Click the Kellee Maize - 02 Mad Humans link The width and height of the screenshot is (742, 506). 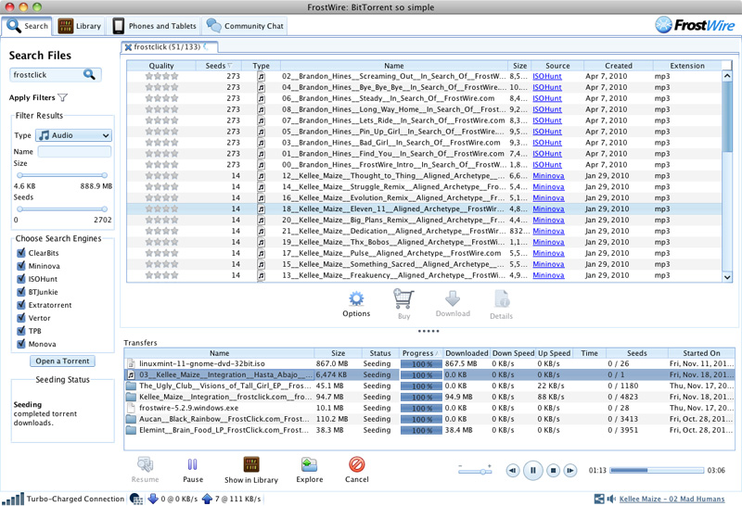(x=672, y=499)
